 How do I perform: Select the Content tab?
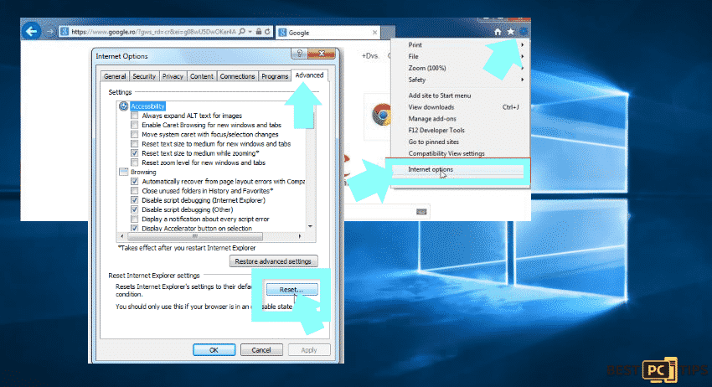coord(202,76)
